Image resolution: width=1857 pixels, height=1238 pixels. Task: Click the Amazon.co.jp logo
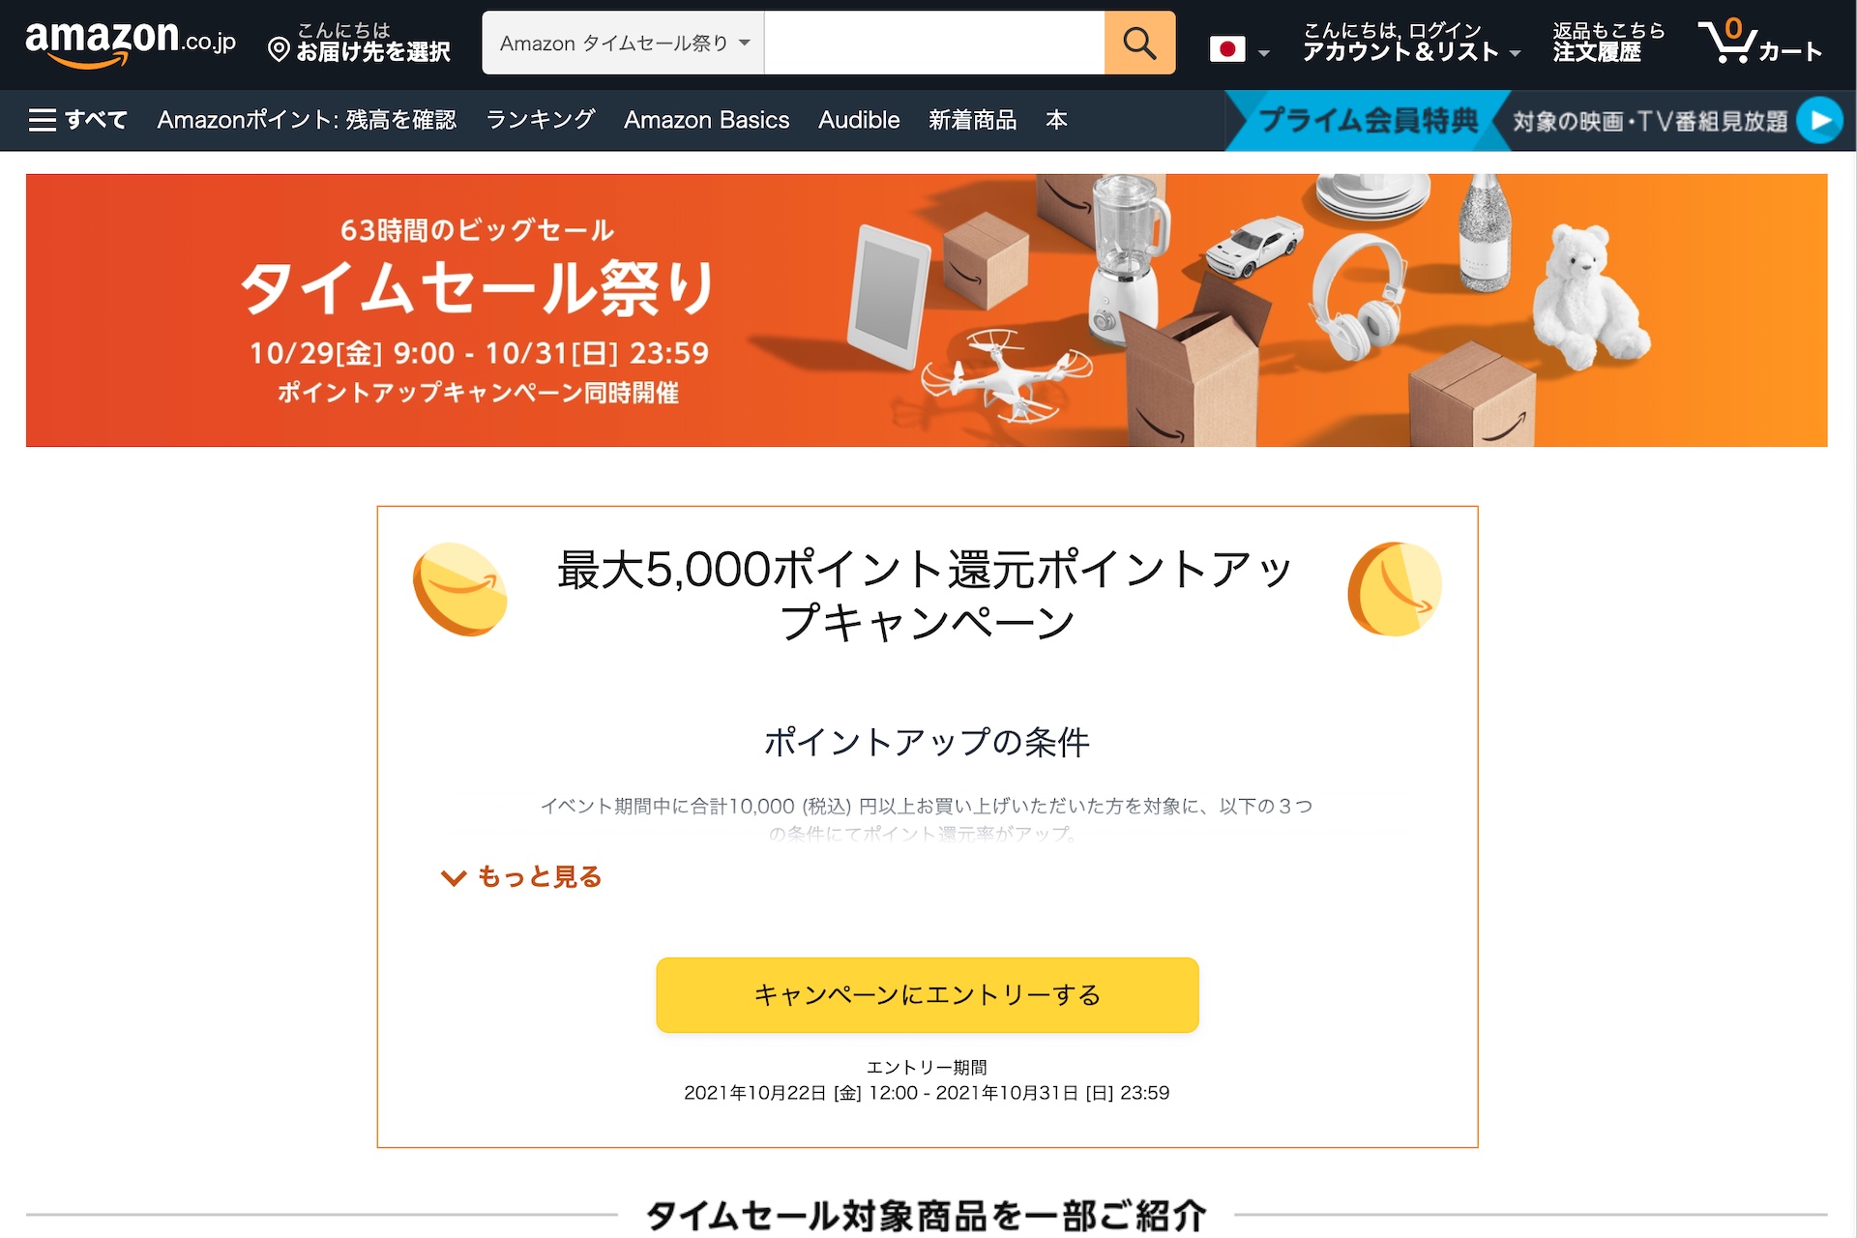coord(131,44)
